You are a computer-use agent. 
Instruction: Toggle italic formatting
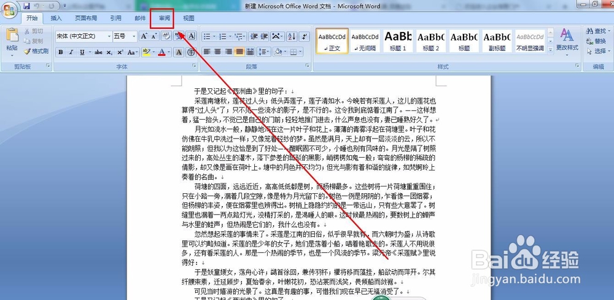click(71, 52)
